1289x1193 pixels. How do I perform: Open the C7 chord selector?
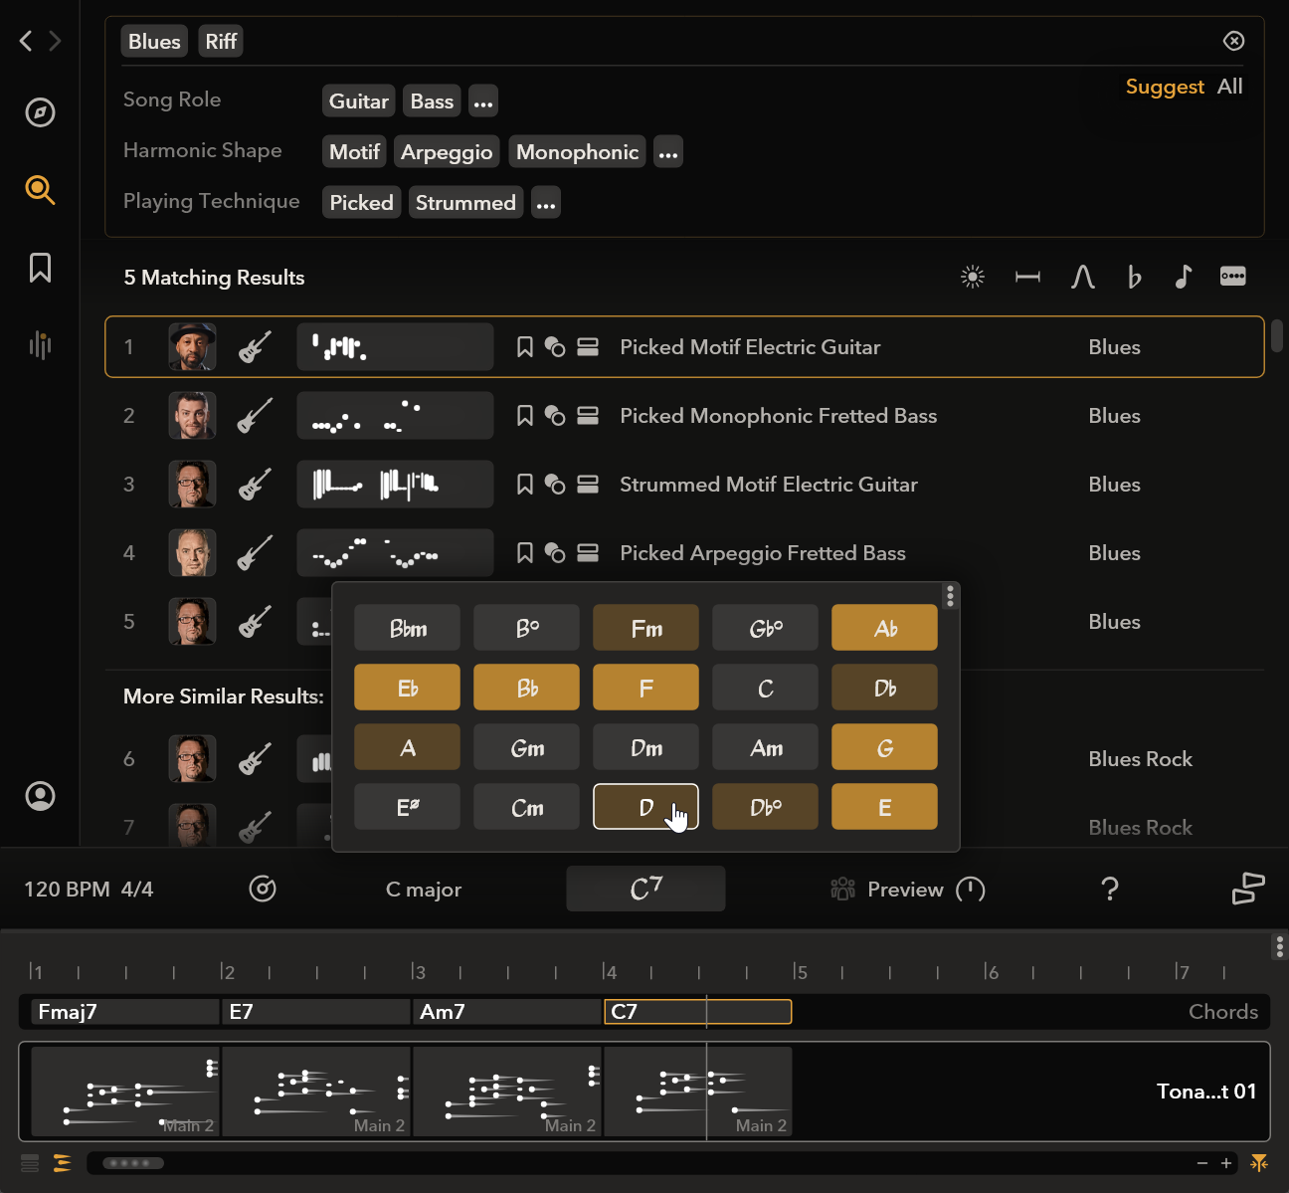click(x=645, y=889)
